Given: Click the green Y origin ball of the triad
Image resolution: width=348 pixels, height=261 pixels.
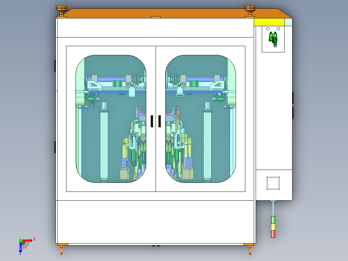Looking at the screenshot, I should 20,240.
